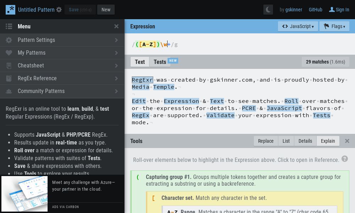Image resolution: width=355 pixels, height=213 pixels.
Task: Open the Flags dropdown
Action: pyautogui.click(x=334, y=27)
